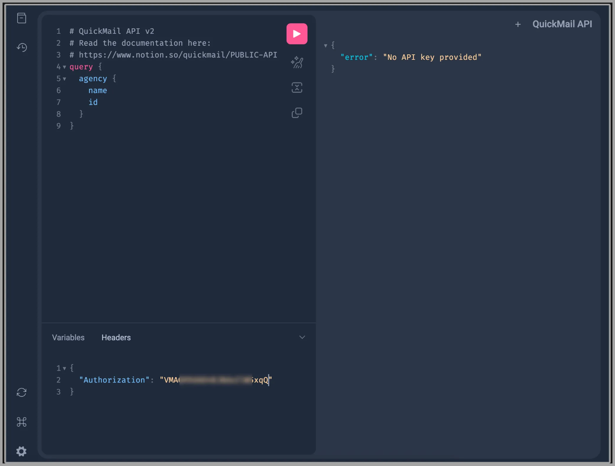
Task: Click the 'name' field in the query
Action: [x=98, y=91]
